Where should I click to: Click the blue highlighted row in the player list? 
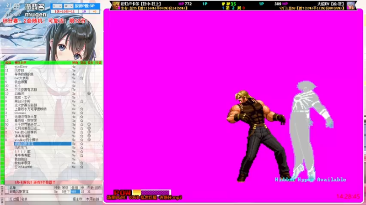pos(43,144)
